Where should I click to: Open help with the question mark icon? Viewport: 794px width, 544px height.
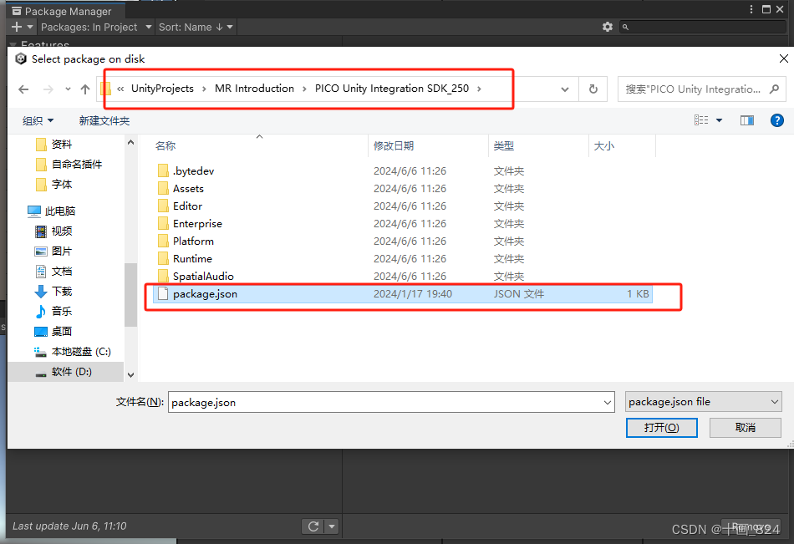click(776, 120)
